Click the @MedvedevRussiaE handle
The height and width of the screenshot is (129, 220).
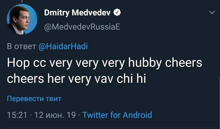[82, 27]
